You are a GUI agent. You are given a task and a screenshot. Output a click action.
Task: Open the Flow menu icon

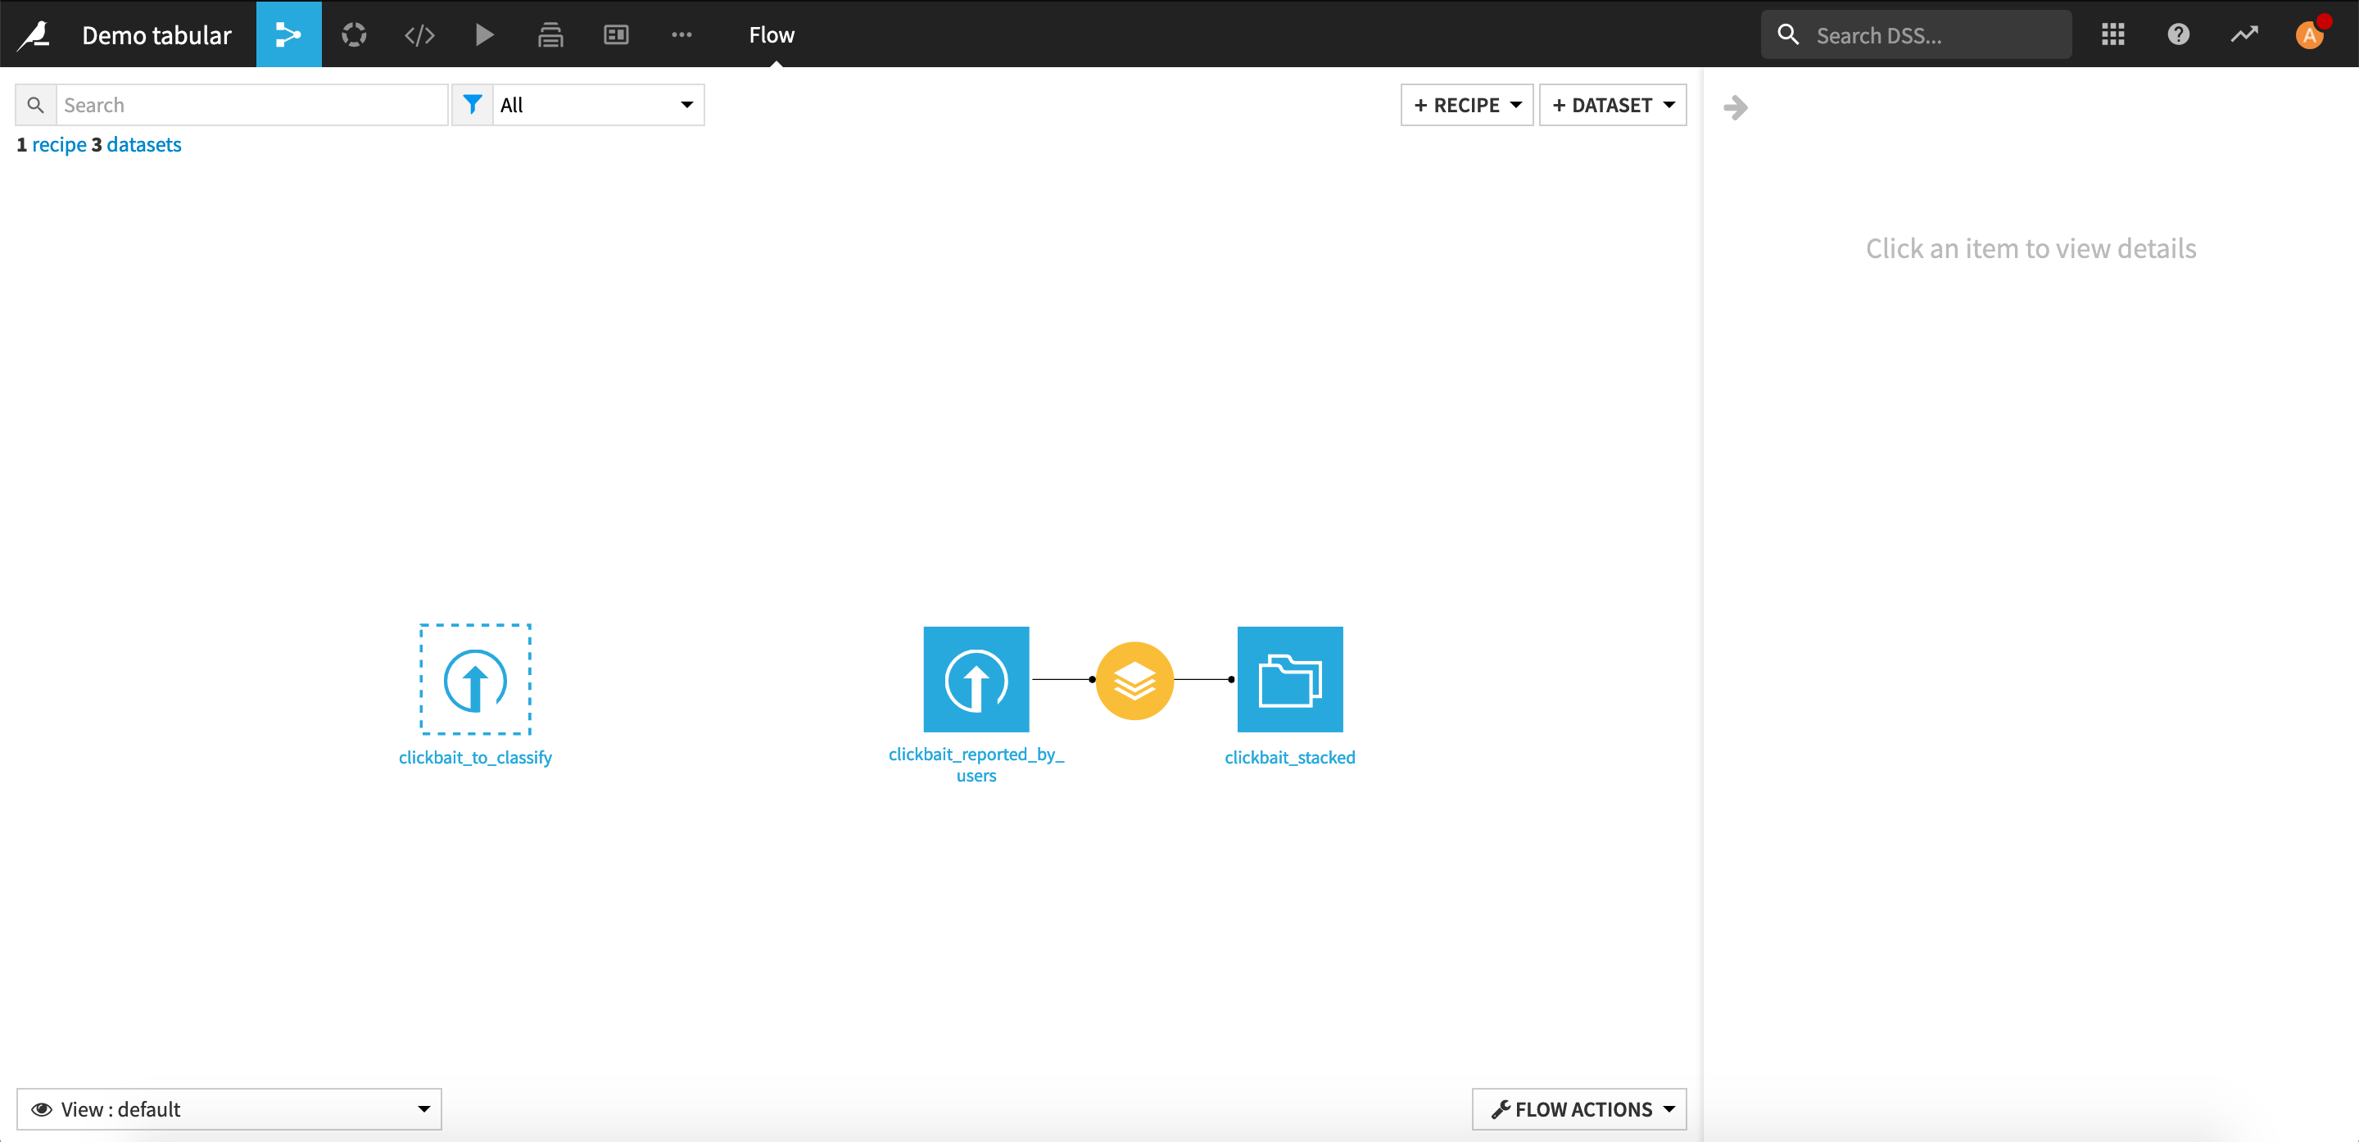[288, 34]
